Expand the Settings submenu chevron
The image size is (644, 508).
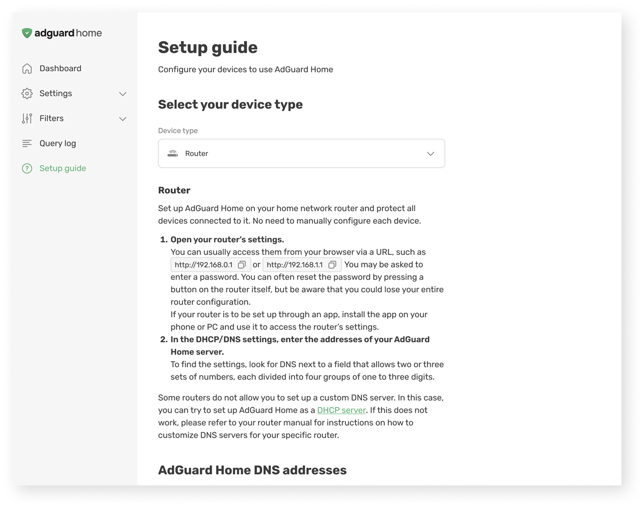(123, 94)
